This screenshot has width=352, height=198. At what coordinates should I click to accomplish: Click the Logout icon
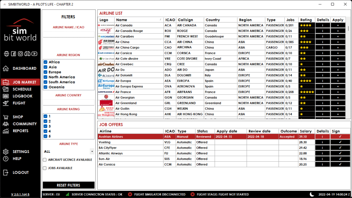(x=6, y=173)
